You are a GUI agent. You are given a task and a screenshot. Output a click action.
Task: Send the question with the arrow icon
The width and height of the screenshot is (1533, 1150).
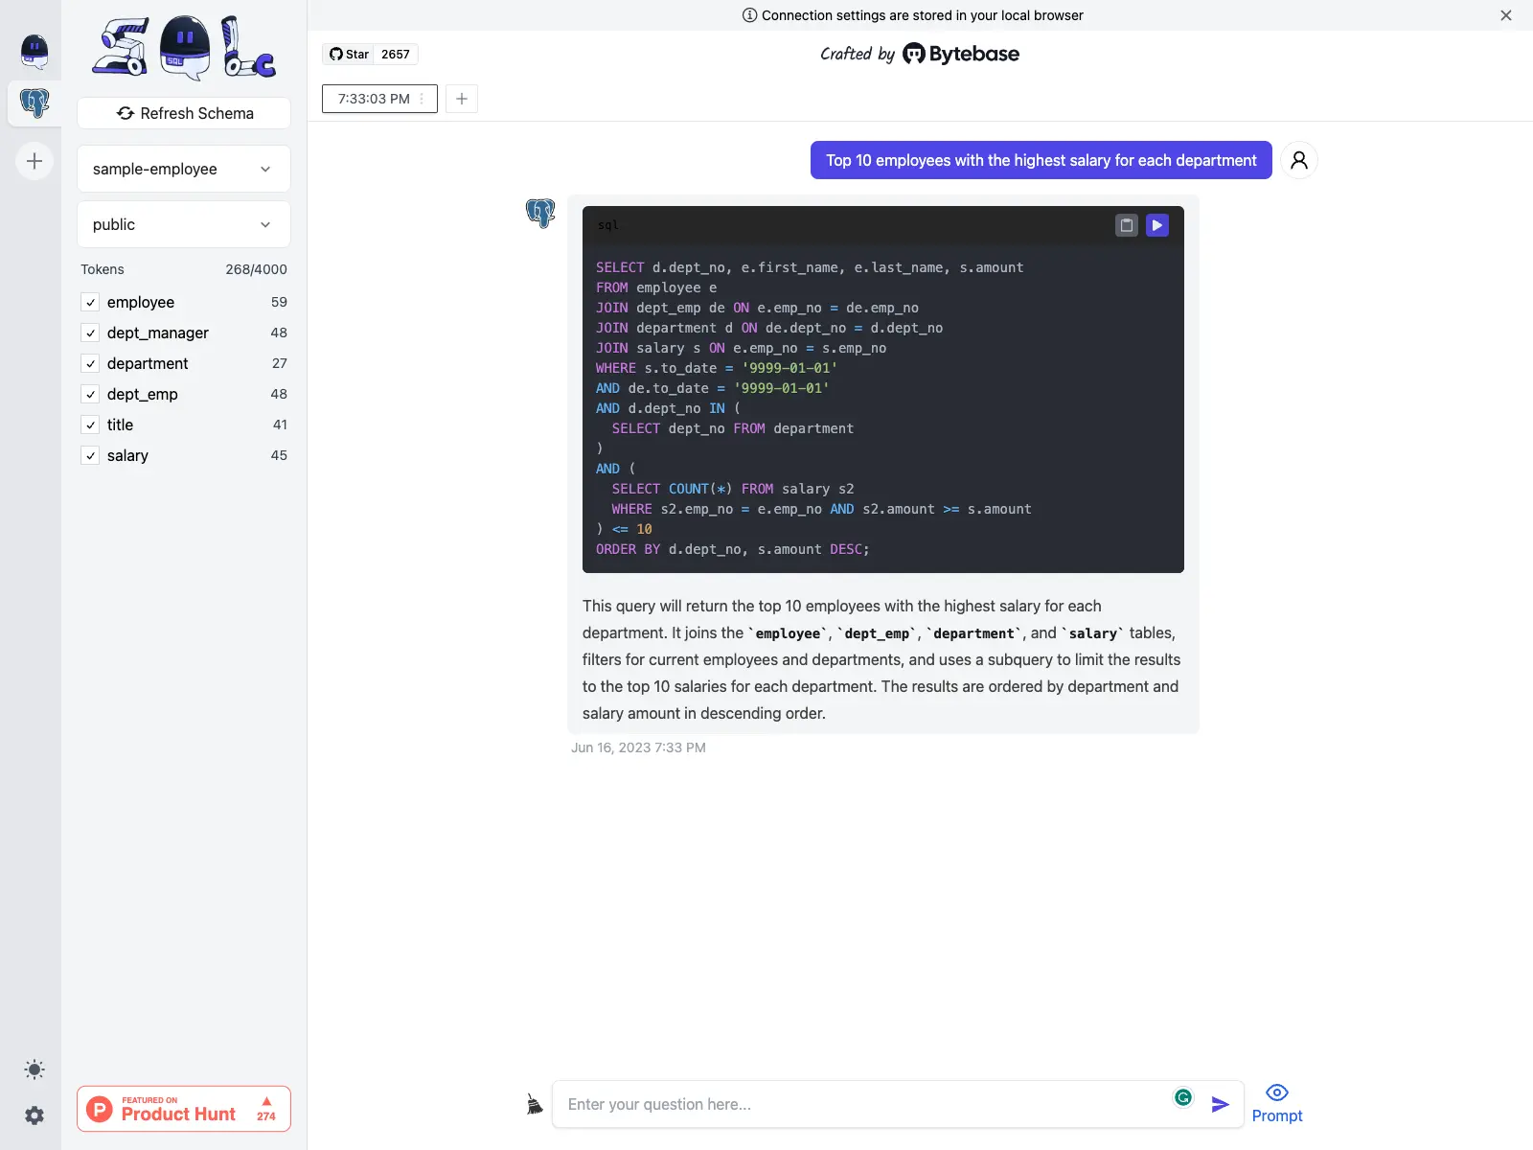click(x=1220, y=1104)
